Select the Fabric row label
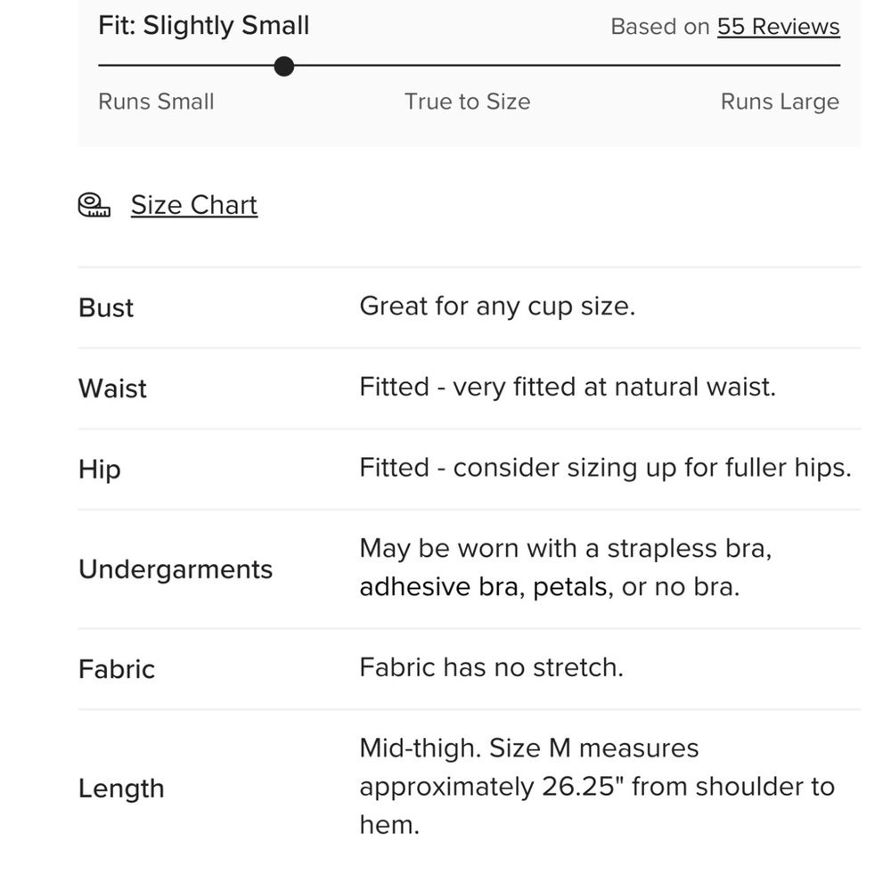 click(x=117, y=669)
